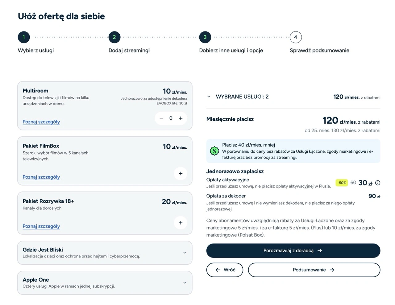Viewport: 395px width, 305px height.
Task: Open Poznaj szczegóły link for Multiroom
Action: [41, 122]
